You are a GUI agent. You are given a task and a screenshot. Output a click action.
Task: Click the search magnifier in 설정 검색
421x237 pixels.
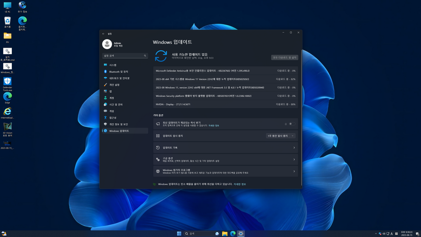(145, 56)
